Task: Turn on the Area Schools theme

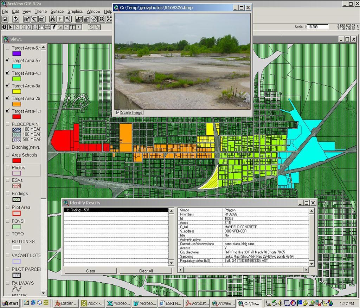Action: click(8, 155)
